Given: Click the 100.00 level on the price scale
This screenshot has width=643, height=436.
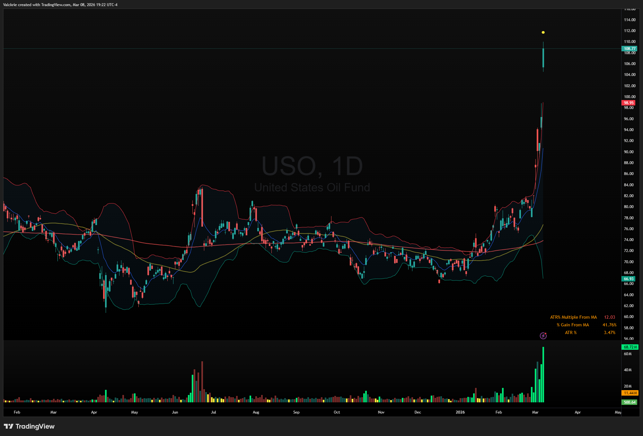Looking at the screenshot, I should click(x=630, y=96).
